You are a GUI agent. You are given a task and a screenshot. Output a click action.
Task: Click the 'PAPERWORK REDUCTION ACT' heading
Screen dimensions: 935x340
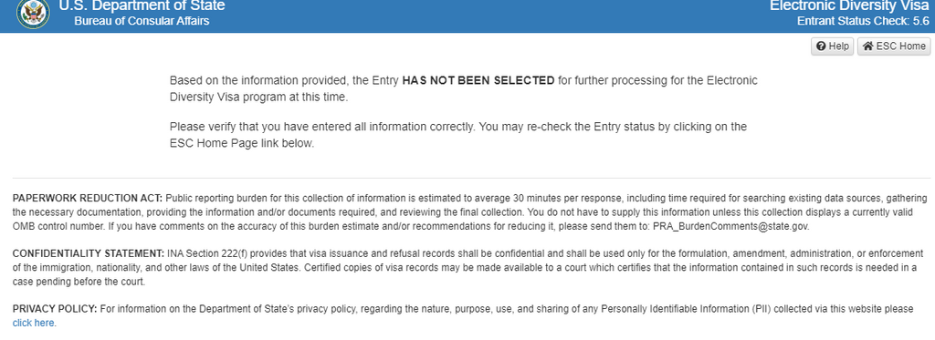click(87, 198)
